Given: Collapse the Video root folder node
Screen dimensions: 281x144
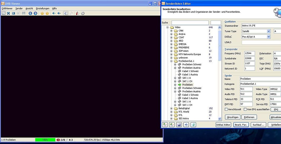Looking at the screenshot, I should pyautogui.click(x=168, y=27).
